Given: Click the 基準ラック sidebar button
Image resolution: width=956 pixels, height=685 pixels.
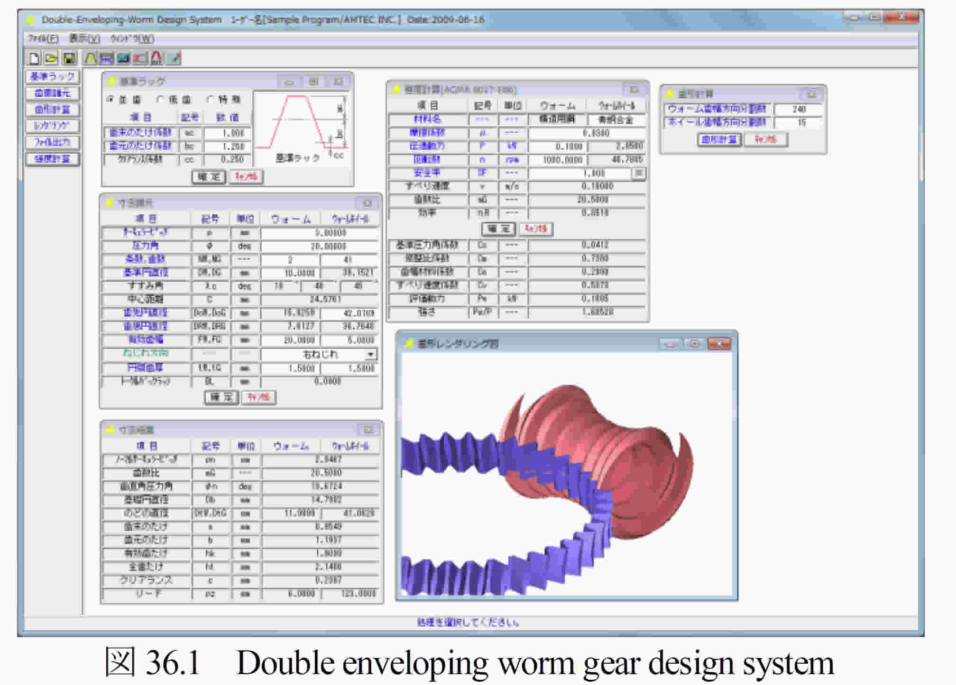Looking at the screenshot, I should [x=52, y=77].
